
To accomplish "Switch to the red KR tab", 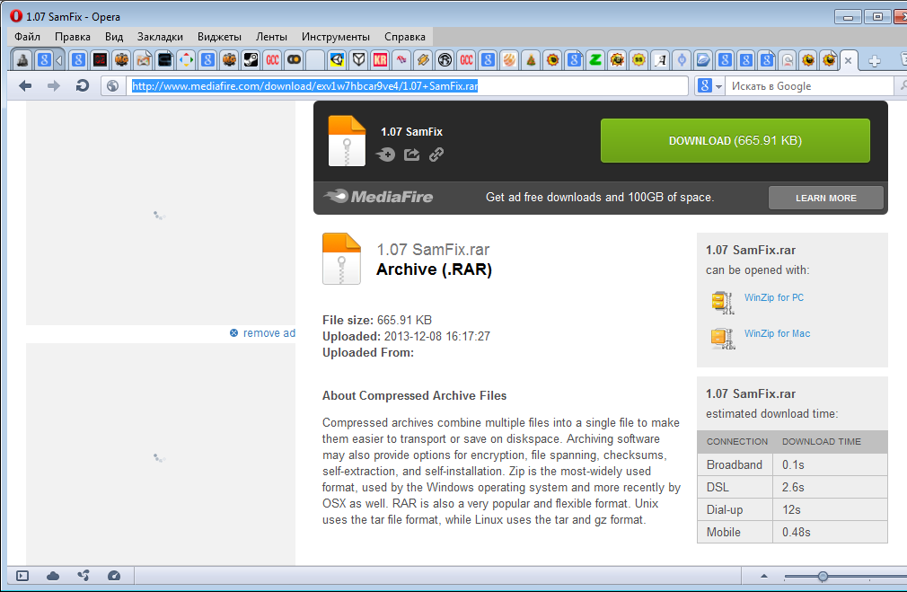I will (380, 59).
